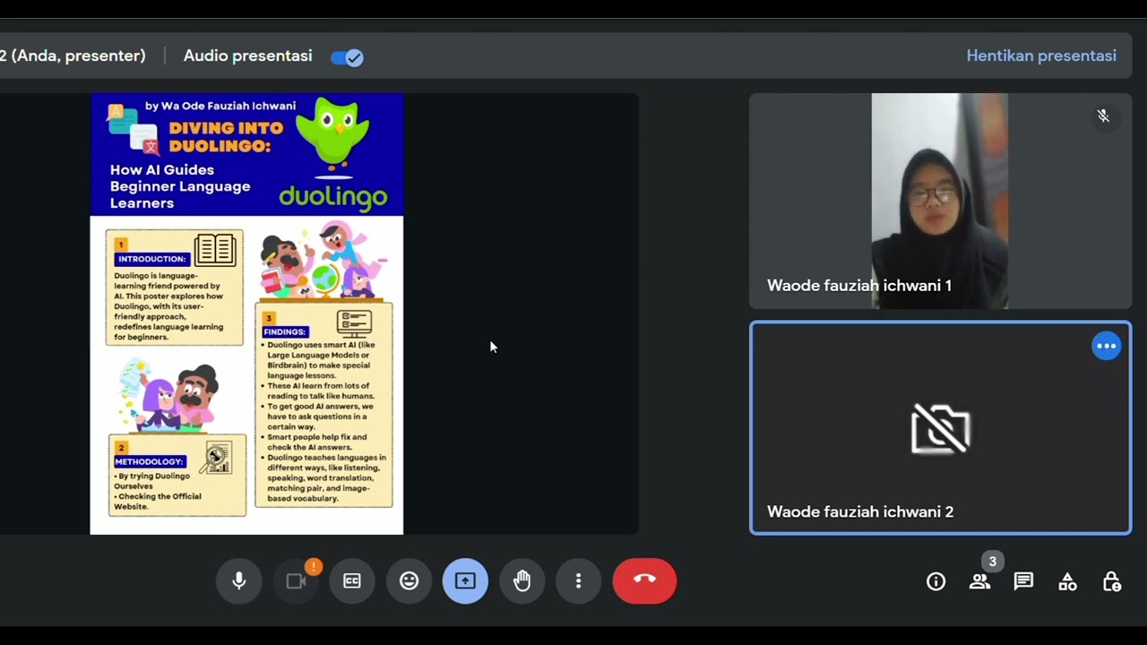Show the participants people panel

pos(979,582)
